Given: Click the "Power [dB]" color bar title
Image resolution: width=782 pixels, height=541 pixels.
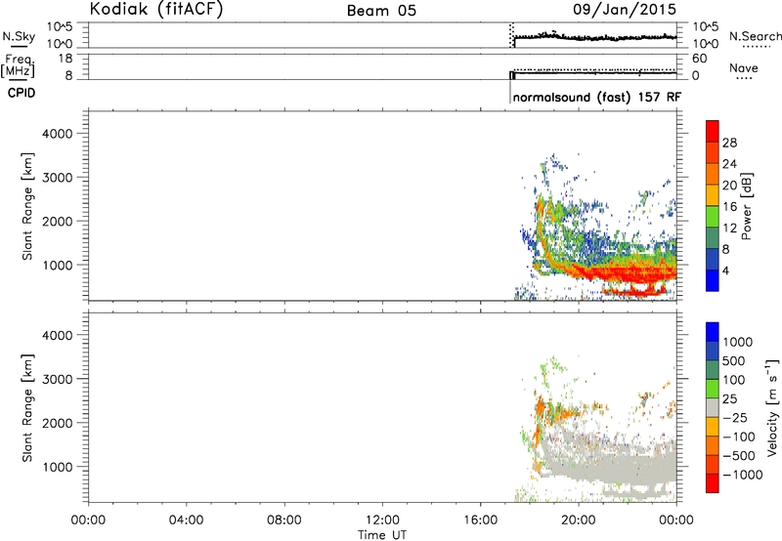Looking at the screenshot, I should (x=746, y=206).
